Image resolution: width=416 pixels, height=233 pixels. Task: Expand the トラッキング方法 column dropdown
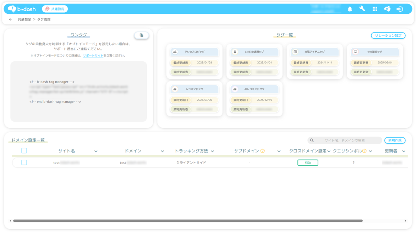click(x=212, y=151)
